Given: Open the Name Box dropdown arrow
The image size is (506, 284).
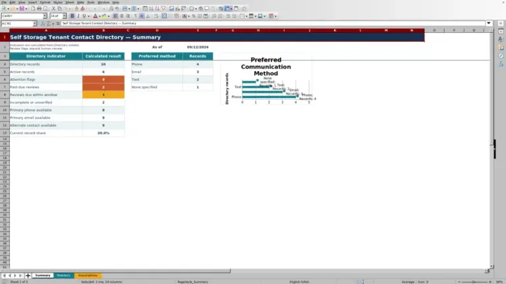Looking at the screenshot, I should pos(34,24).
